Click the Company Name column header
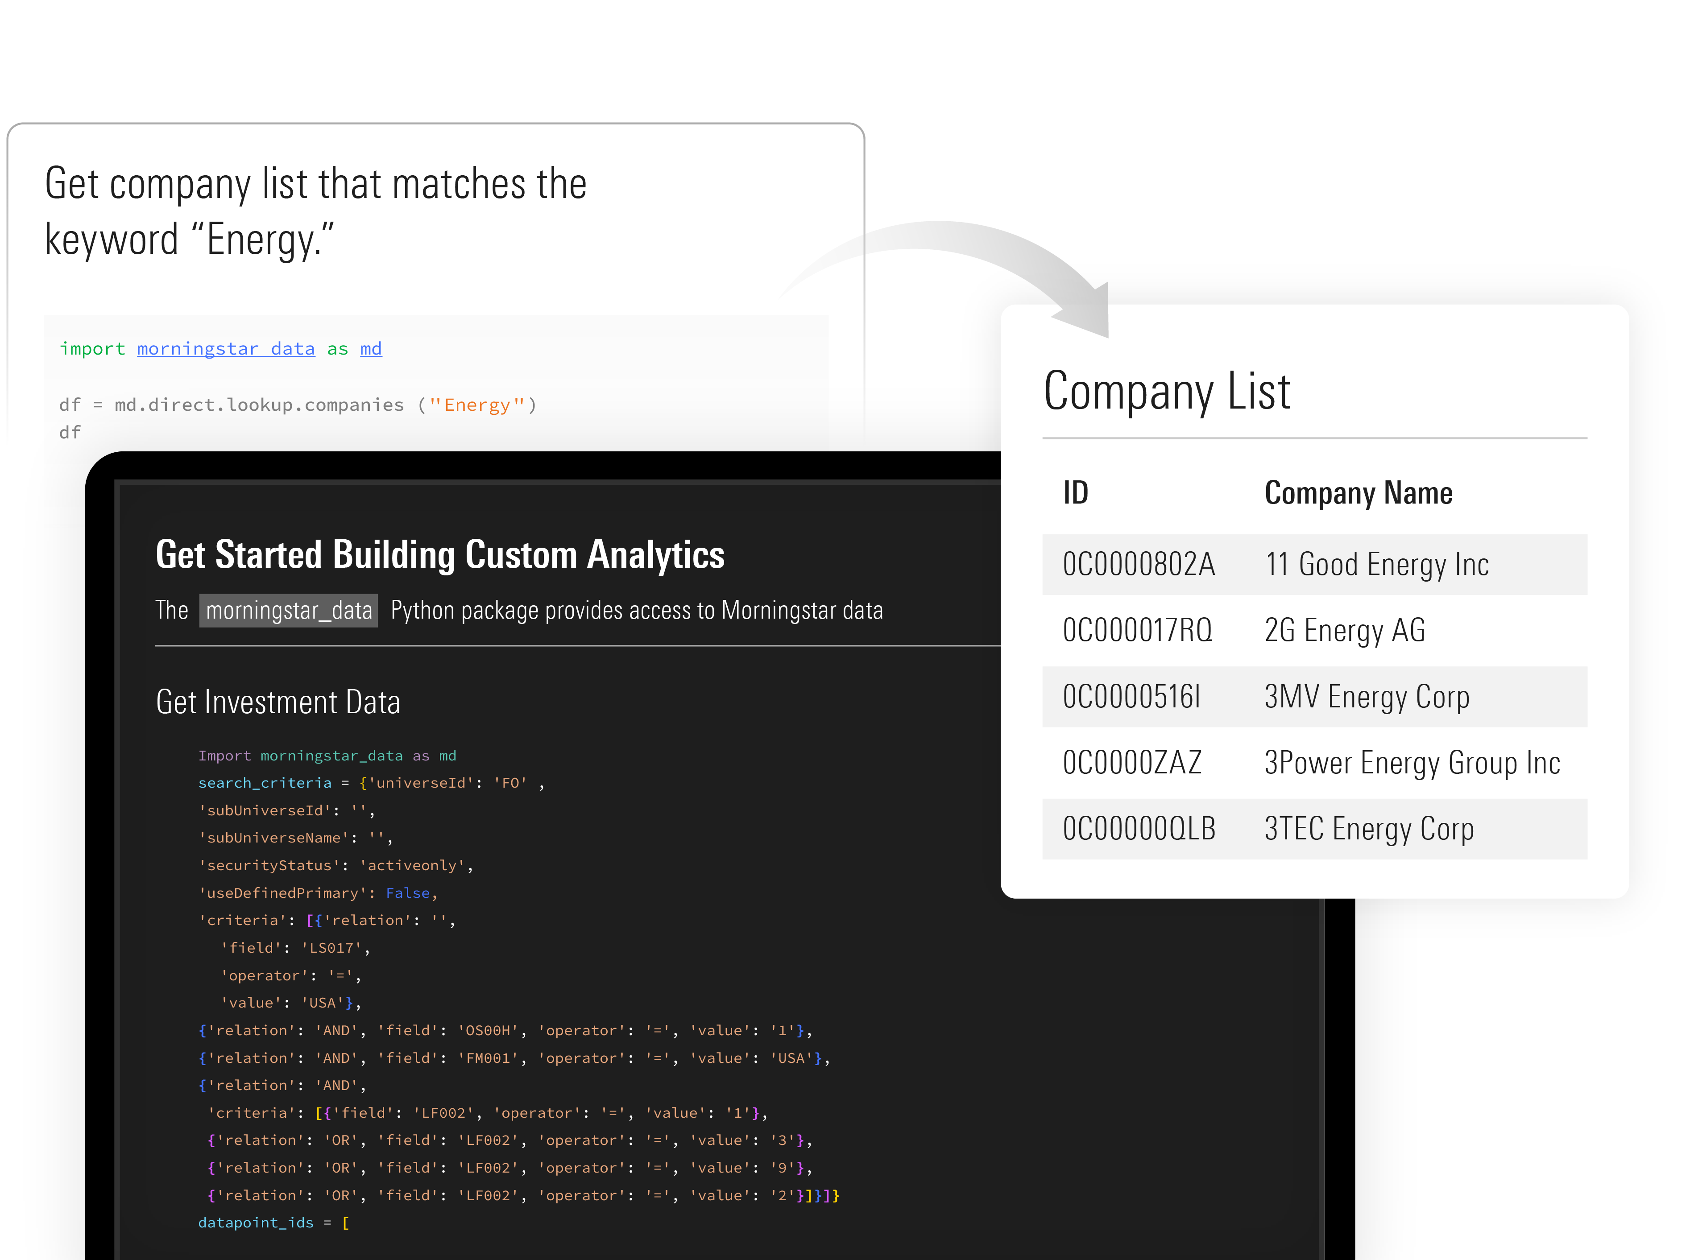The width and height of the screenshot is (1690, 1260). tap(1358, 493)
